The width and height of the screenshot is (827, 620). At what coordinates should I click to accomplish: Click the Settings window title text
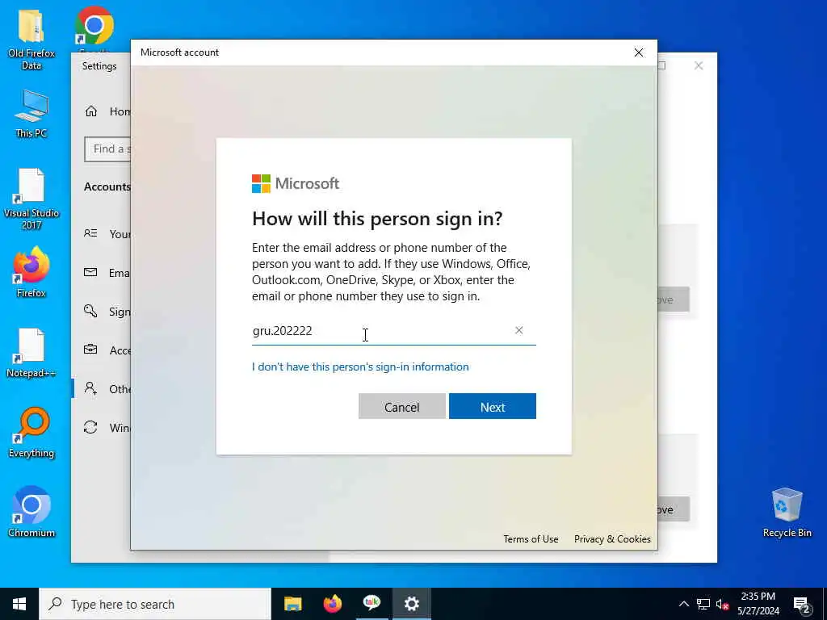pyautogui.click(x=99, y=66)
